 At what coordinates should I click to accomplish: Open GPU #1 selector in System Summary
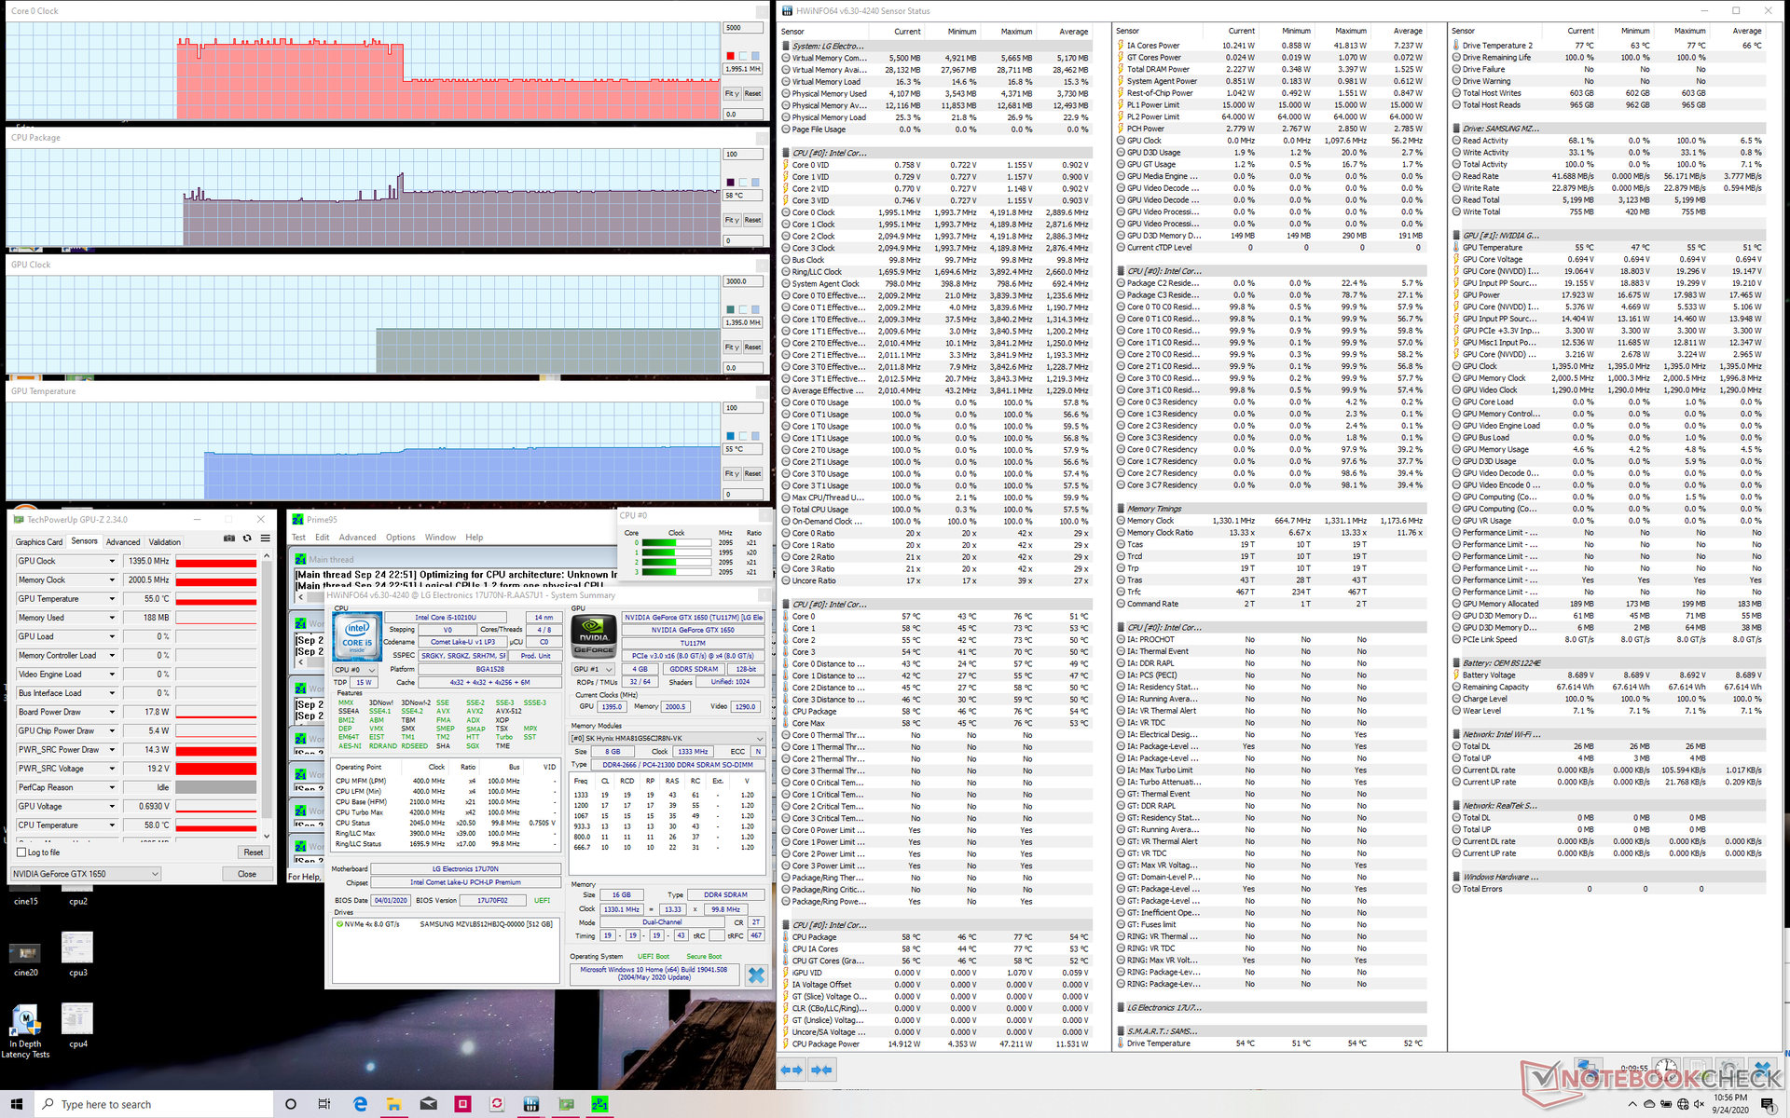tap(593, 669)
